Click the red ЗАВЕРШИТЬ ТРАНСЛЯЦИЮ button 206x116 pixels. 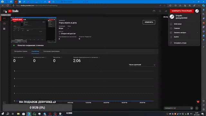click(182, 11)
